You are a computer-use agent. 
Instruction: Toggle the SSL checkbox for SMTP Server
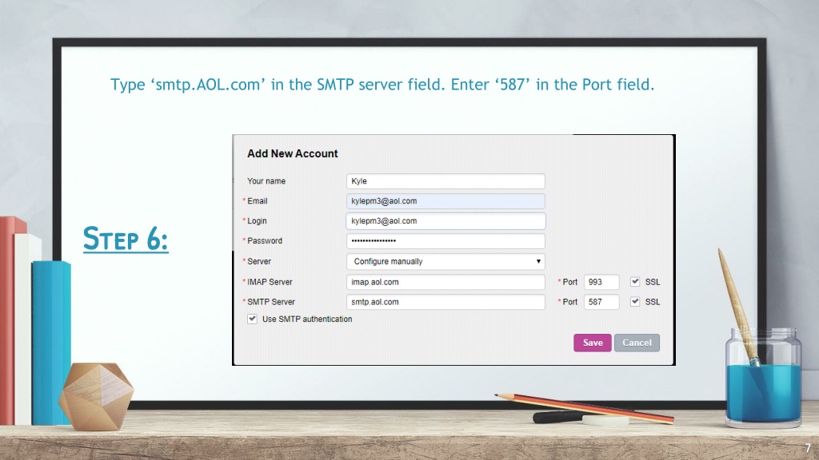click(x=635, y=301)
